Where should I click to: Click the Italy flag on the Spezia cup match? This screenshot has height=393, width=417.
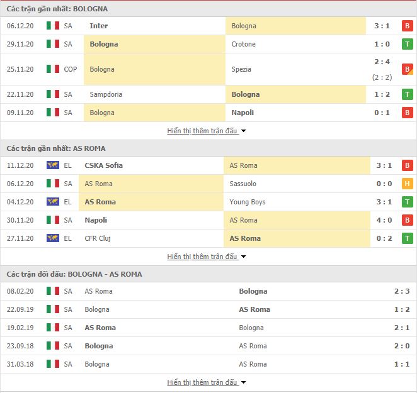53,69
